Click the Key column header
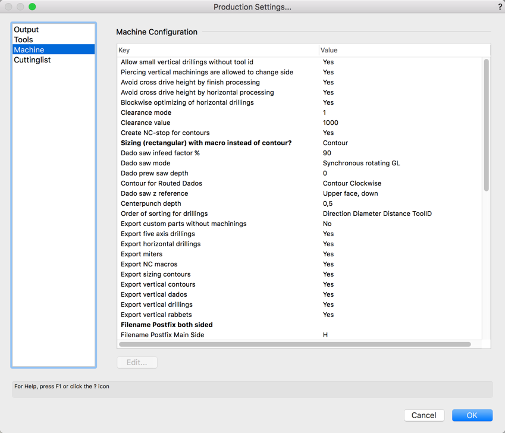 point(218,50)
